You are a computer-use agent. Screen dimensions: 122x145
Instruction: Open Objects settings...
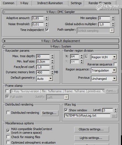(x=92, y=129)
